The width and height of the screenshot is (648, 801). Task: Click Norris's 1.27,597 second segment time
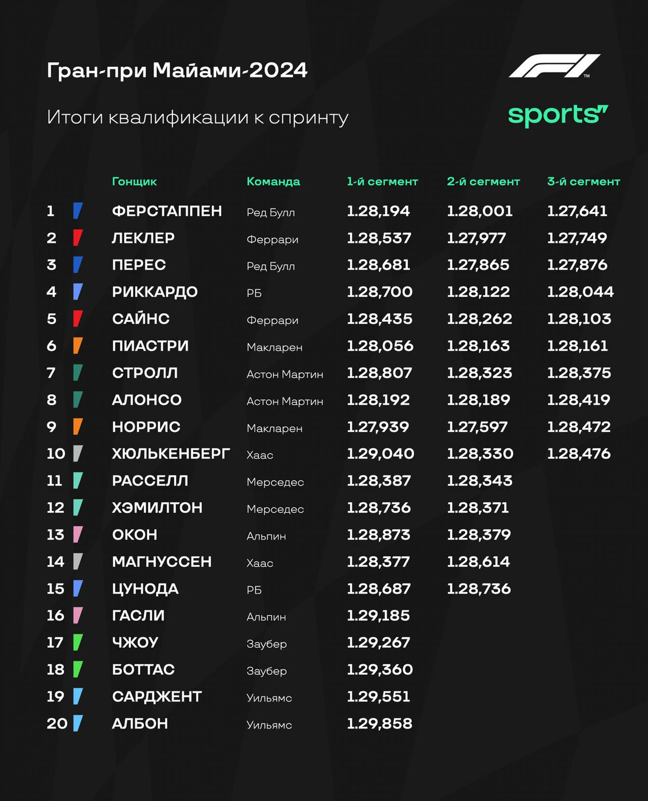pos(477,427)
